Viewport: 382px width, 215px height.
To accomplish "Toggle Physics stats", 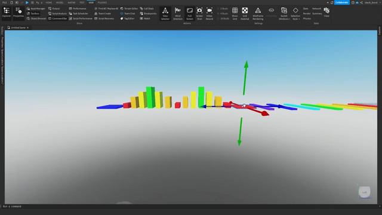I will (x=307, y=19).
